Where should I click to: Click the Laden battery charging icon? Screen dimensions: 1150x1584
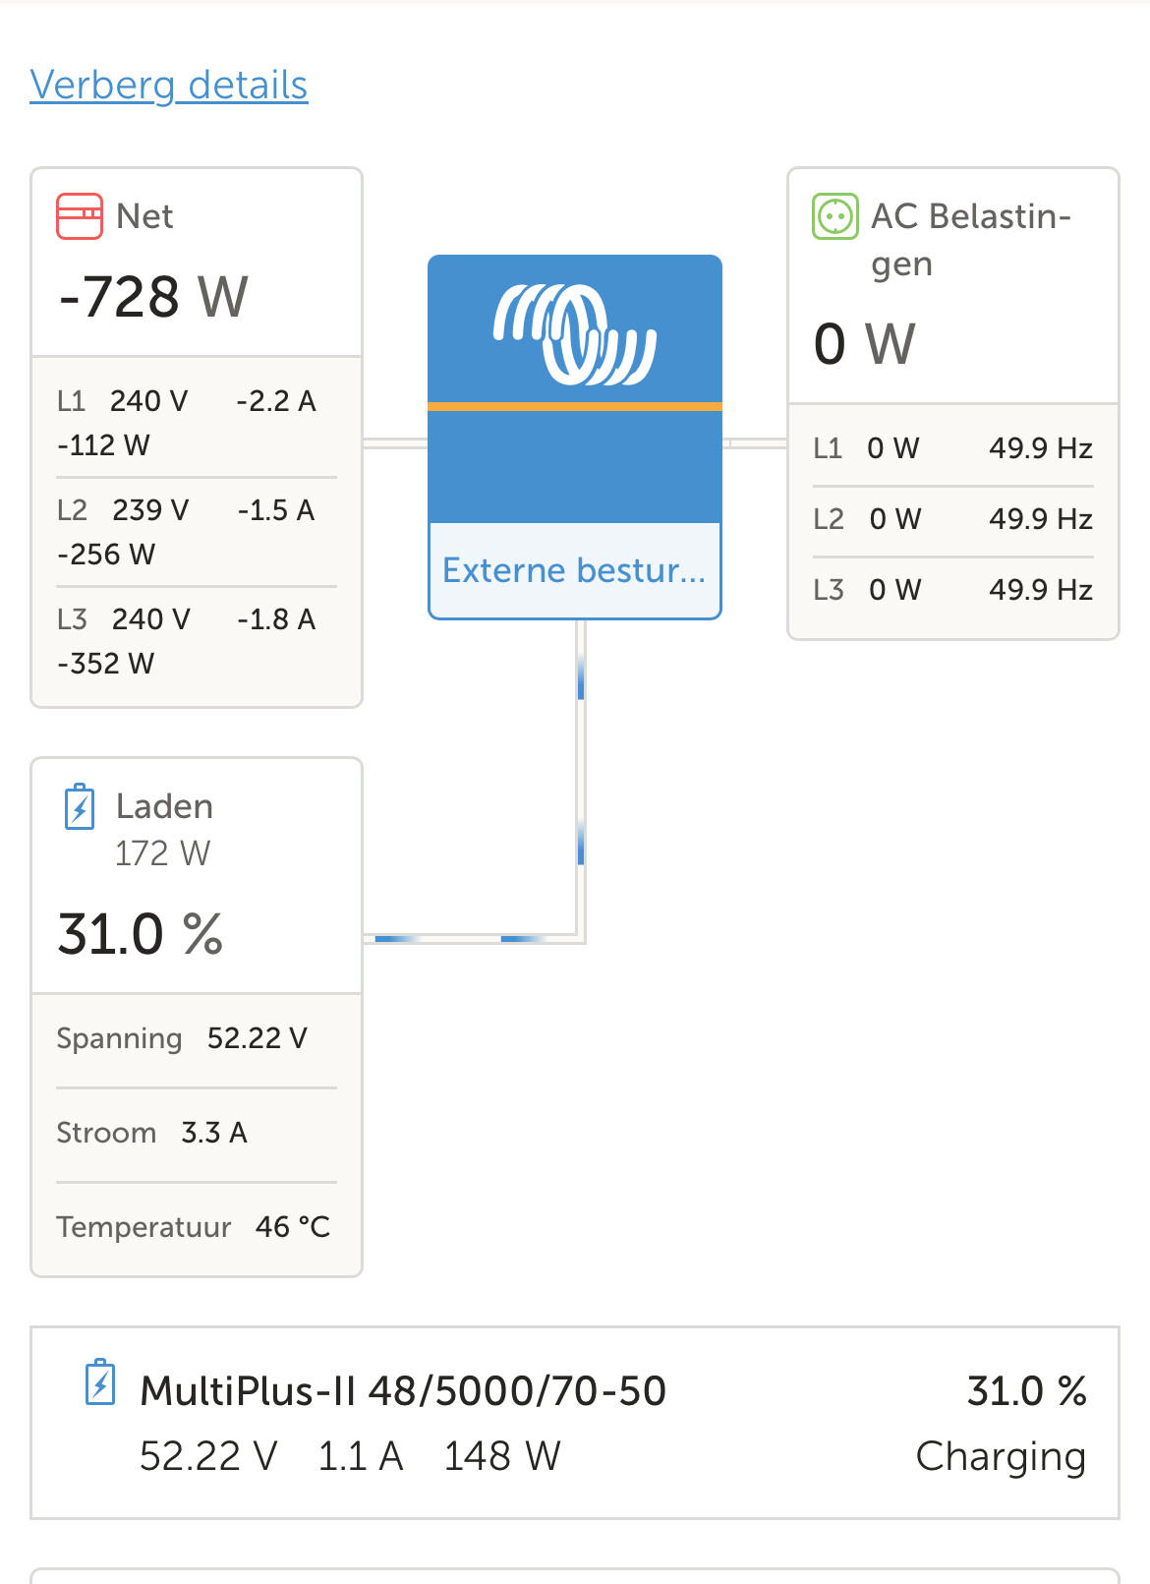click(x=80, y=807)
